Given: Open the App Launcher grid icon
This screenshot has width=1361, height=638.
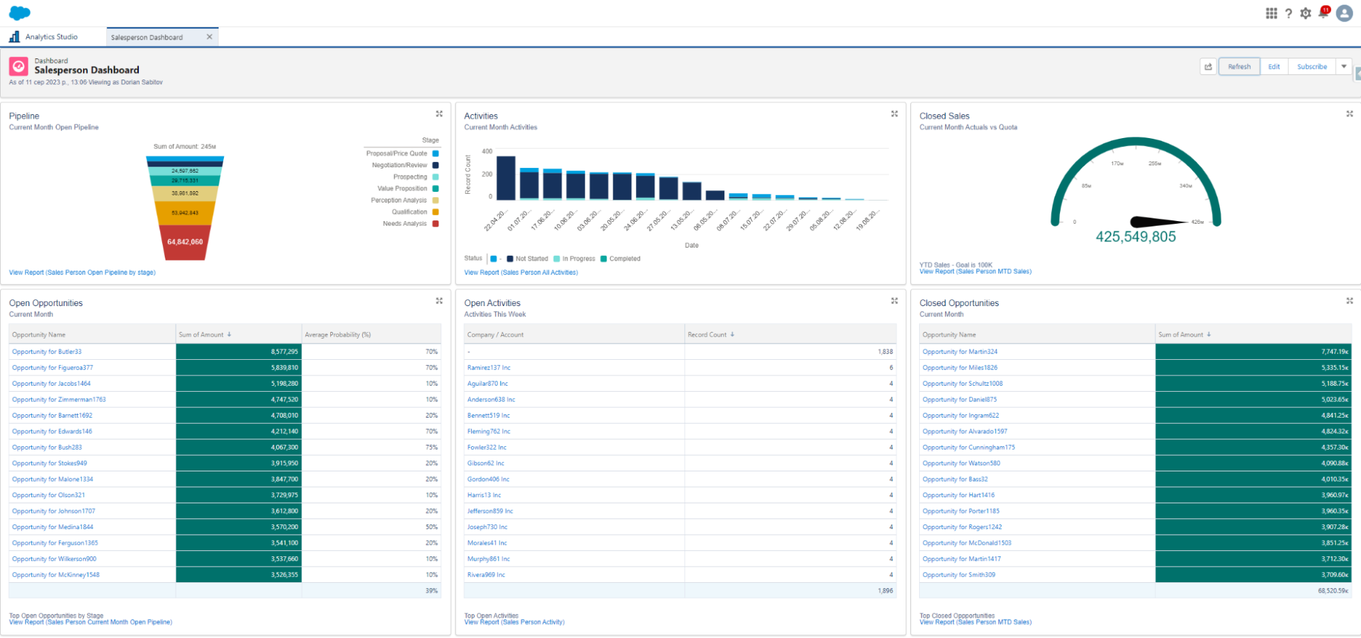Looking at the screenshot, I should point(1270,12).
